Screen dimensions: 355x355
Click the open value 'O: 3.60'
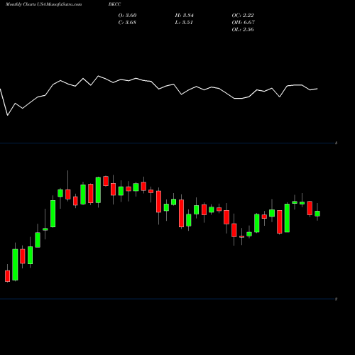click(x=127, y=16)
